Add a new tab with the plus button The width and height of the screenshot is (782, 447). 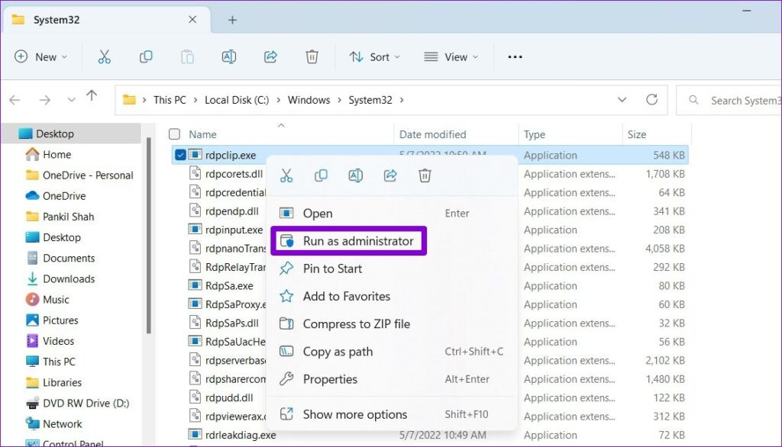coord(232,20)
